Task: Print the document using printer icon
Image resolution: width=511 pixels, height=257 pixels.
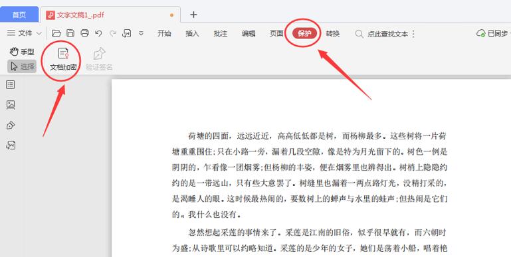Action: tap(85, 33)
